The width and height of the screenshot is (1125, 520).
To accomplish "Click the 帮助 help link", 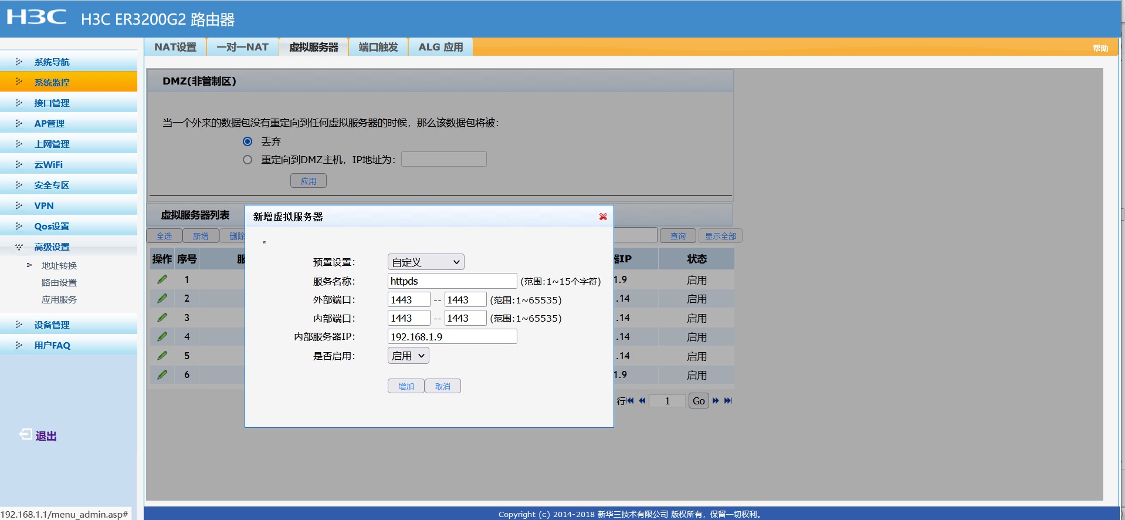I will [1100, 48].
